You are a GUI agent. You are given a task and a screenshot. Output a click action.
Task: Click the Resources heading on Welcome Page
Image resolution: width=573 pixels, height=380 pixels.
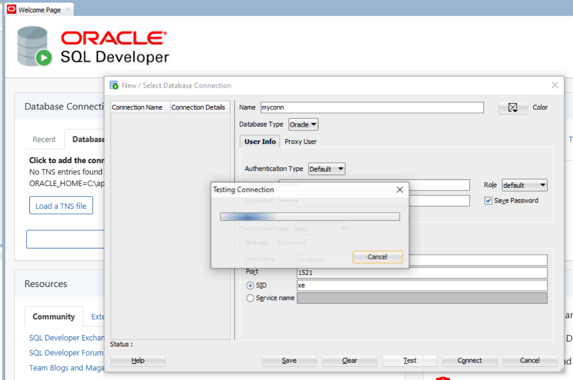[x=46, y=284]
